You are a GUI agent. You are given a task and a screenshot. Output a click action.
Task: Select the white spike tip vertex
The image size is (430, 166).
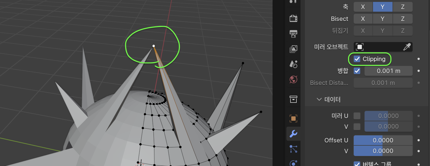tap(154, 46)
